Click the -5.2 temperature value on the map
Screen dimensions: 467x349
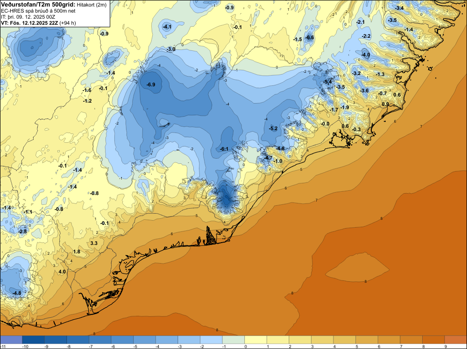pos(273,128)
